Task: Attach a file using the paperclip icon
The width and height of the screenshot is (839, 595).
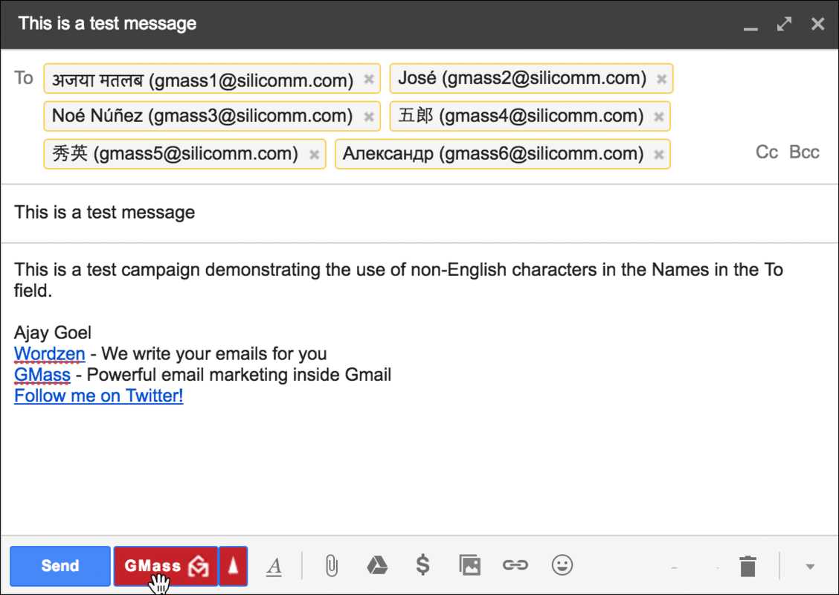Action: (330, 565)
